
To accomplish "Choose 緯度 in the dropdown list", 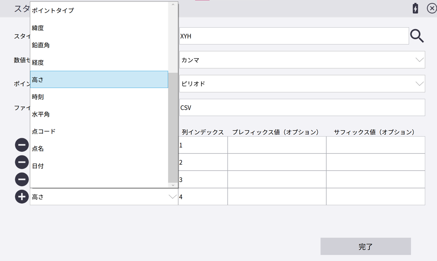I will click(x=99, y=28).
